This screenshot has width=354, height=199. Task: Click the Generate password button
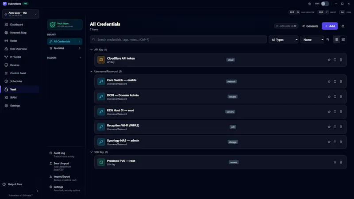click(x=310, y=26)
